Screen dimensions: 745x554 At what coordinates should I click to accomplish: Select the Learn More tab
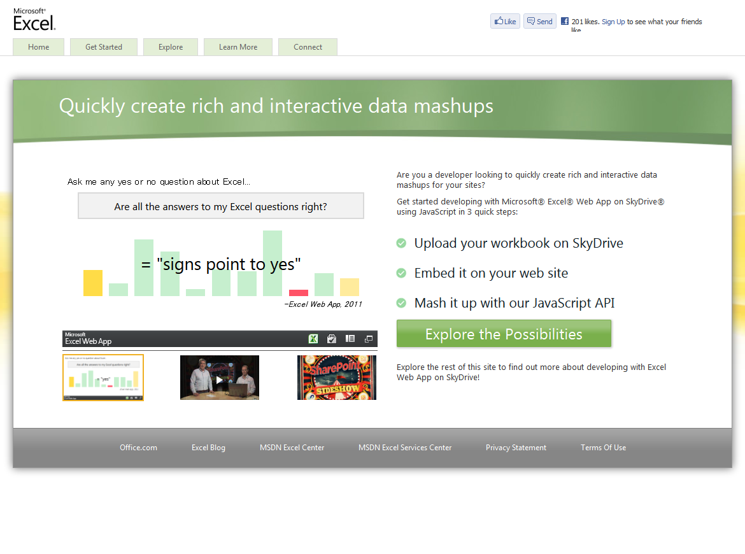tap(238, 47)
